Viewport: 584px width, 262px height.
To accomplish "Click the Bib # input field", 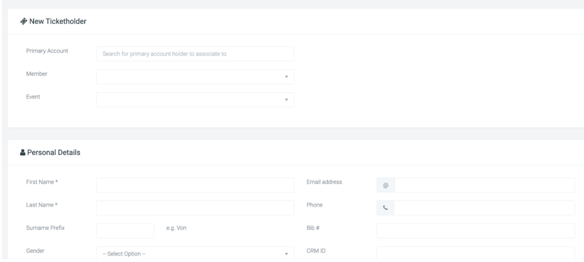I will pos(476,231).
